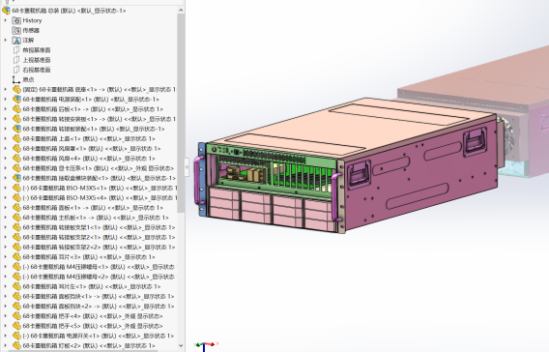549x352 pixels.
Task: Click the panel collapse handle on the divider
Action: click(187, 167)
